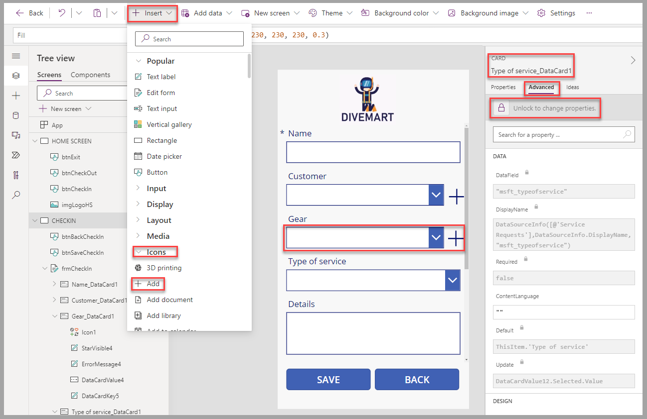Open the Data sources pane
This screenshot has height=419, width=647.
click(x=15, y=115)
